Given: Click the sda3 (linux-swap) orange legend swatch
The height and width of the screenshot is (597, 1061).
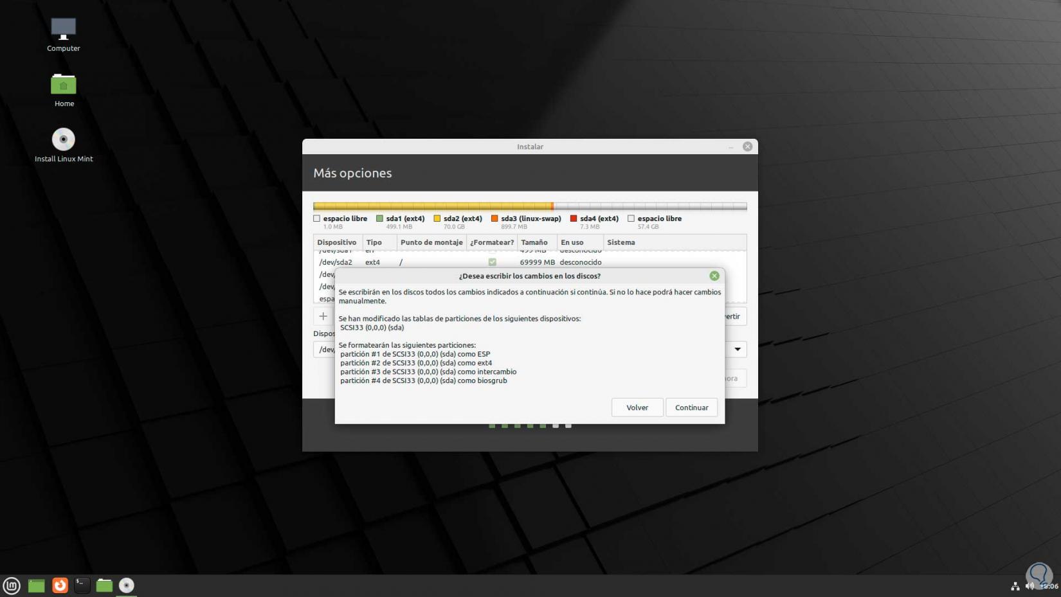Looking at the screenshot, I should 494,218.
